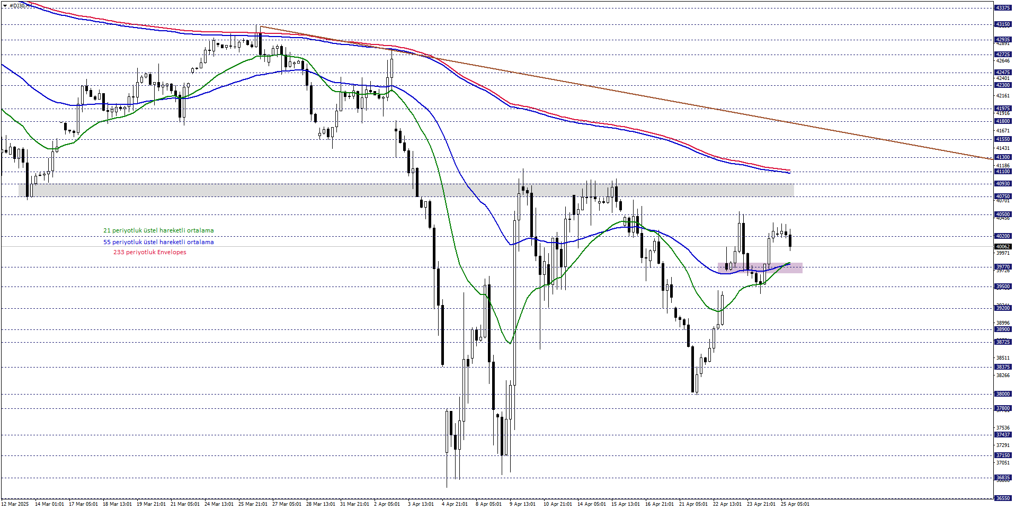
Task: Click the 15 Apr 13:01 time label
Action: 626,504
